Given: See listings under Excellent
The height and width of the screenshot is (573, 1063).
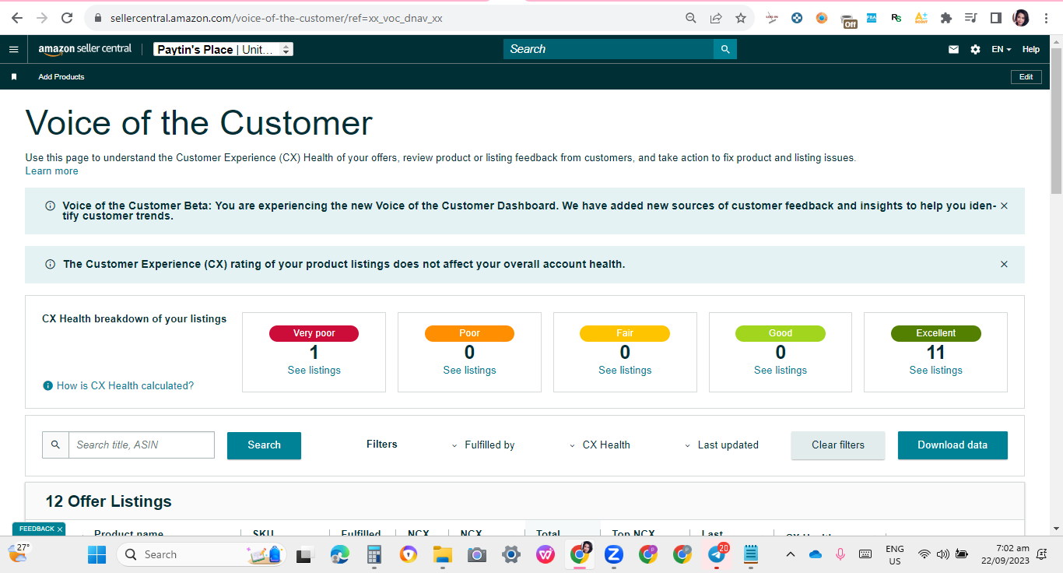Looking at the screenshot, I should click(x=936, y=370).
